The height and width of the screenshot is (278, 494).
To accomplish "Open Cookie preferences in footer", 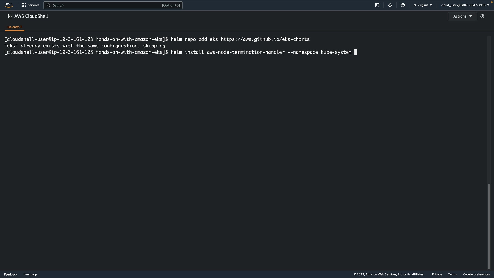I will click(x=476, y=274).
